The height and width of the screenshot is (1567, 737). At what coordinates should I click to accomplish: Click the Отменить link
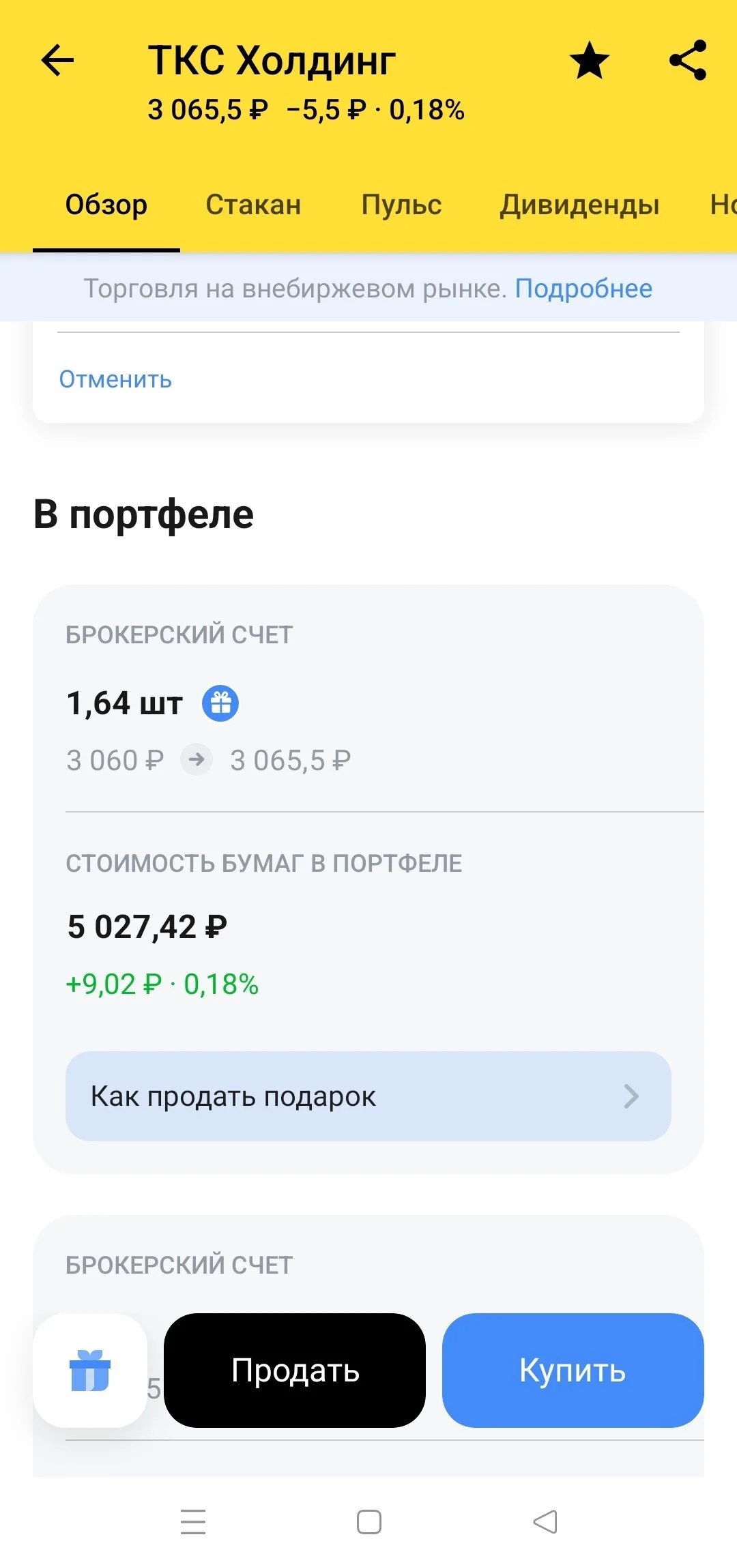pos(115,379)
